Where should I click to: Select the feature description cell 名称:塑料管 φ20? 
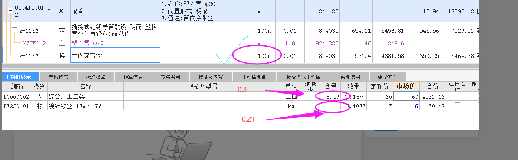point(208,11)
